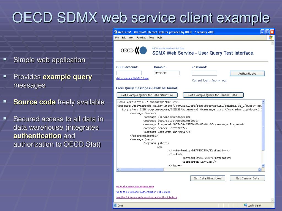The height and width of the screenshot is (211, 282).
Task: Click the Windows flag throbber icon
Action: (x=271, y=38)
